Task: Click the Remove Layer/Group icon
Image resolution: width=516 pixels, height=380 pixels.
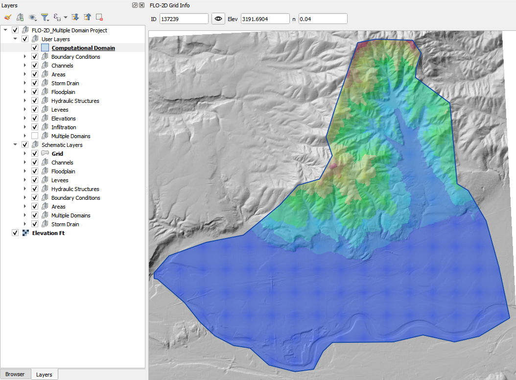Action: pos(99,17)
